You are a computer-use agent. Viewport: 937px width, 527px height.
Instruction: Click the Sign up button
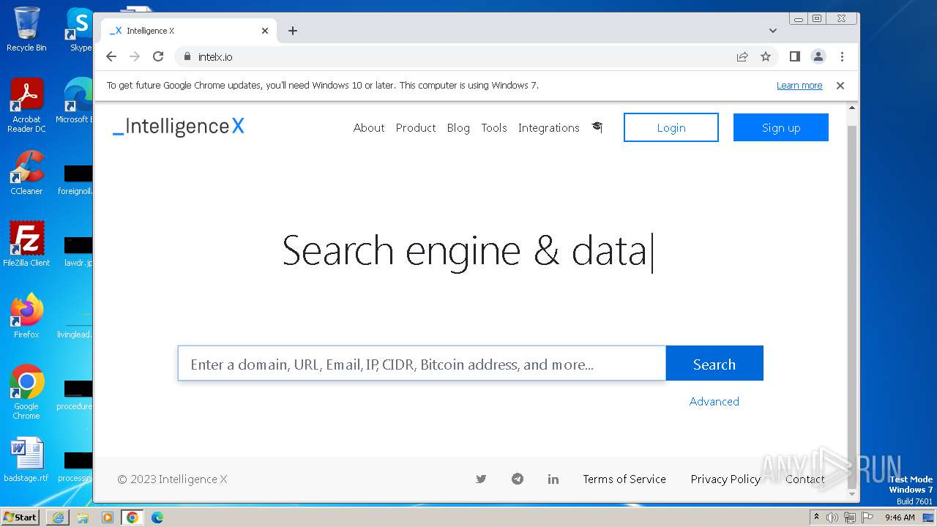(x=781, y=127)
